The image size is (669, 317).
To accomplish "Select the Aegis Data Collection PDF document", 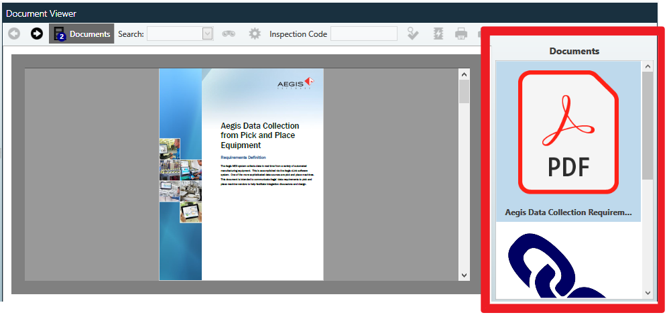I will click(568, 141).
